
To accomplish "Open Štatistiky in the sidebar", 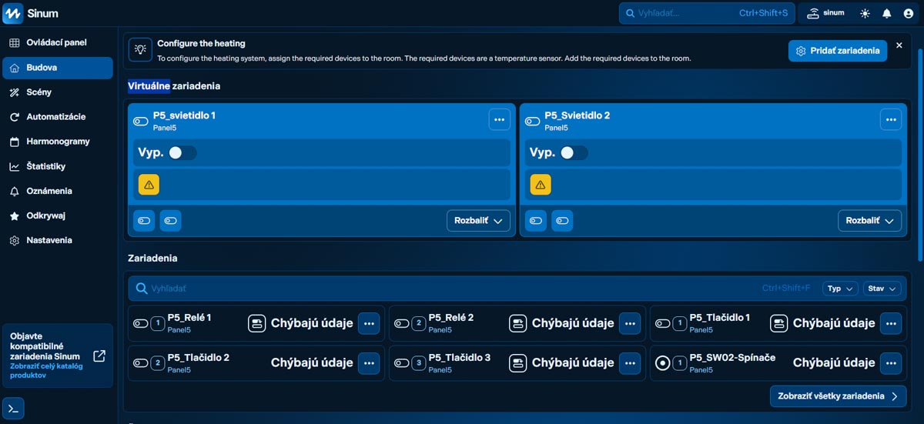I will [45, 166].
